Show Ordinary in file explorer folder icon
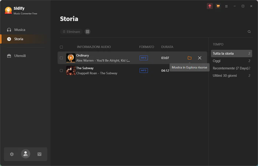This screenshot has width=258, height=166. (189, 58)
